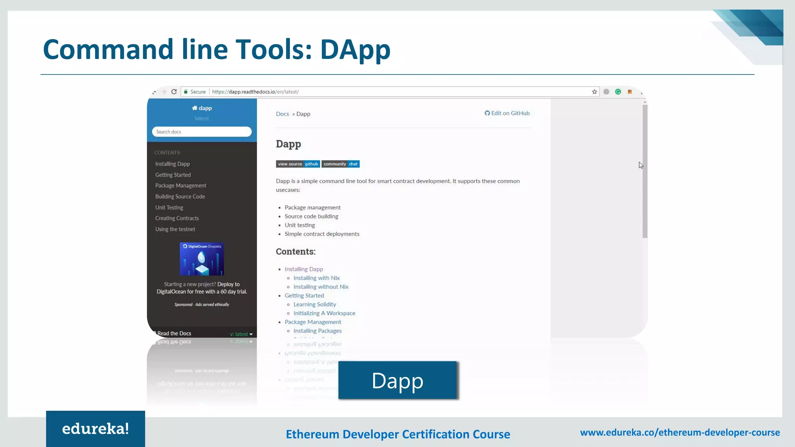The image size is (795, 447).
Task: Open the Learning Solidity link
Action: [x=315, y=305]
